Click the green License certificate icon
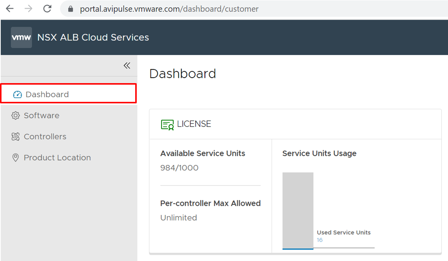This screenshot has height=261, width=448. tap(167, 124)
